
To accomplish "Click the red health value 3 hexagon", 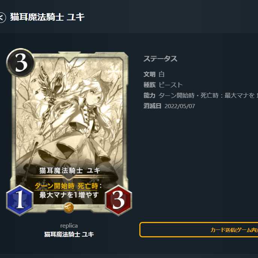I will [x=118, y=200].
